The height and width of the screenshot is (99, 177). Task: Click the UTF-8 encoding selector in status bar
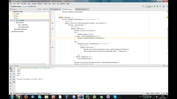(157, 94)
